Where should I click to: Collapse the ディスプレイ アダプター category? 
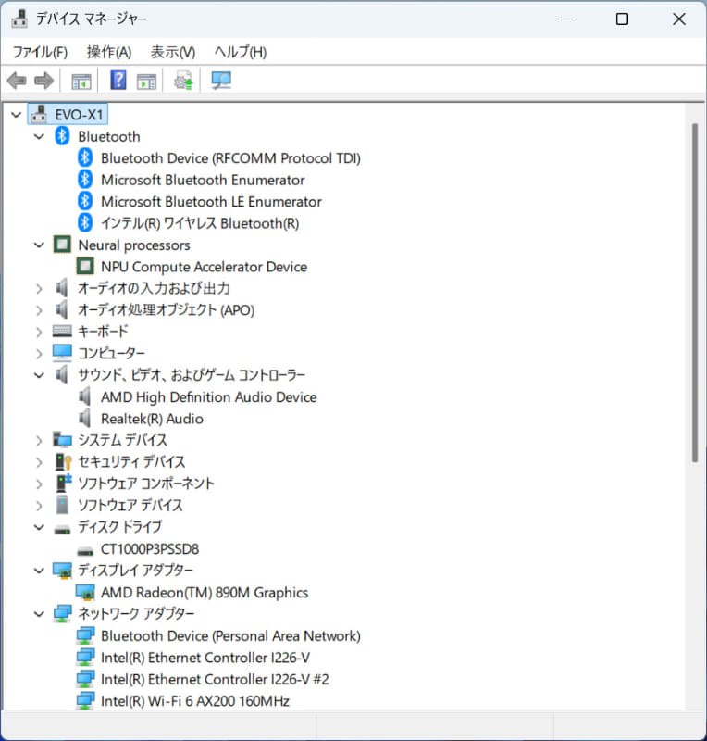click(39, 571)
